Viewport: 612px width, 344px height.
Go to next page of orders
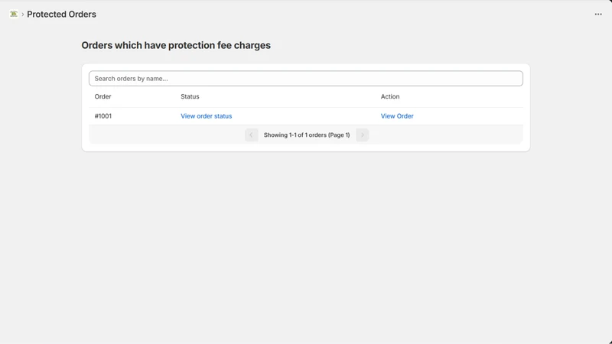pyautogui.click(x=362, y=135)
